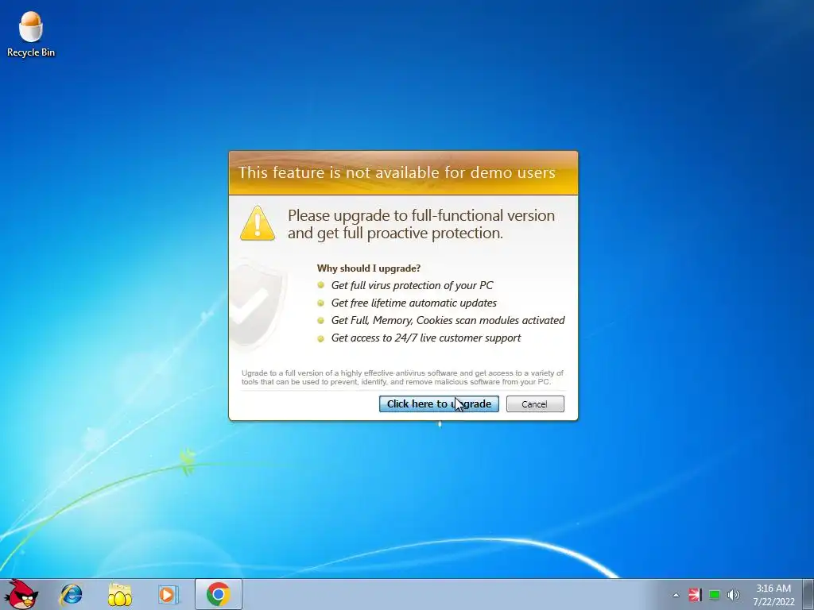Screen dimensions: 814x610
Task: Launch Internet Explorer from taskbar
Action: (71, 594)
